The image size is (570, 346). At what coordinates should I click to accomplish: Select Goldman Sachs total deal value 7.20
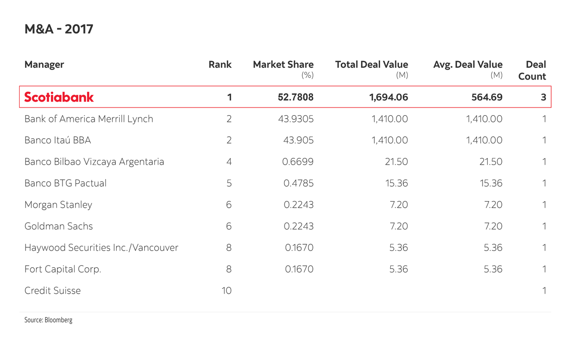(x=399, y=226)
